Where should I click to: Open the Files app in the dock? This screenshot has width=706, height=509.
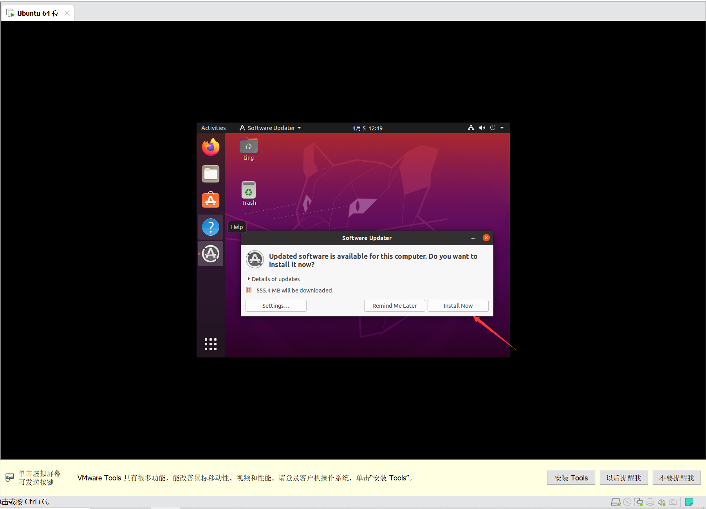pos(210,174)
